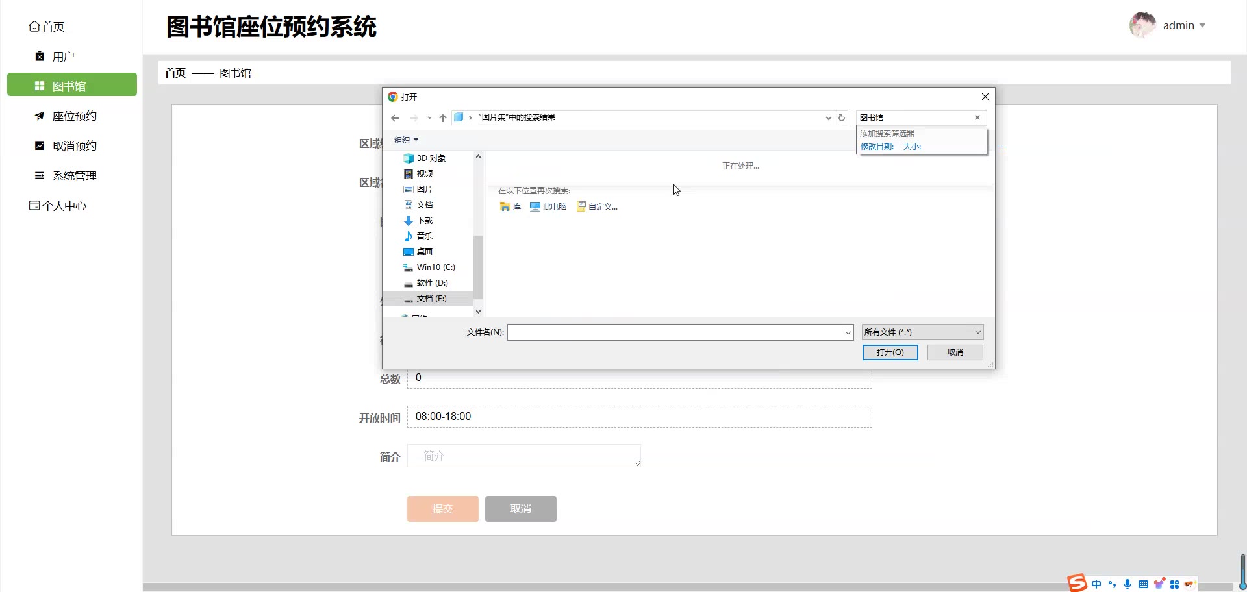The image size is (1247, 592).
Task: Select 音乐 in the navigation pane
Action: pyautogui.click(x=418, y=236)
